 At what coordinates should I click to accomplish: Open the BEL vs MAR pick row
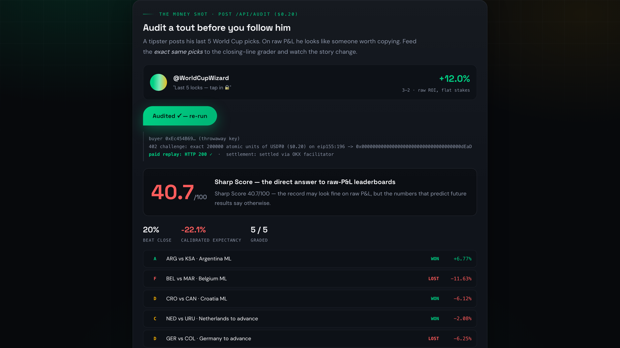pos(310,278)
